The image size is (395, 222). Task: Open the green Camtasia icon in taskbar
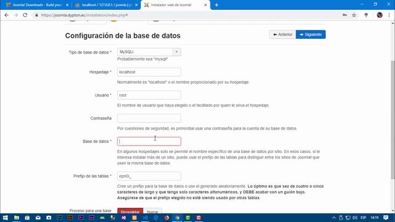pyautogui.click(x=188, y=218)
